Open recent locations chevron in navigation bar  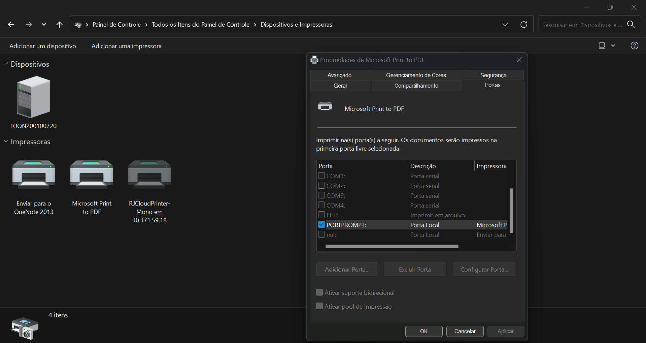pos(44,25)
